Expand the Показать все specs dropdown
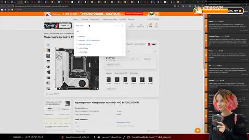The height and width of the screenshot is (140, 249). click(x=81, y=131)
